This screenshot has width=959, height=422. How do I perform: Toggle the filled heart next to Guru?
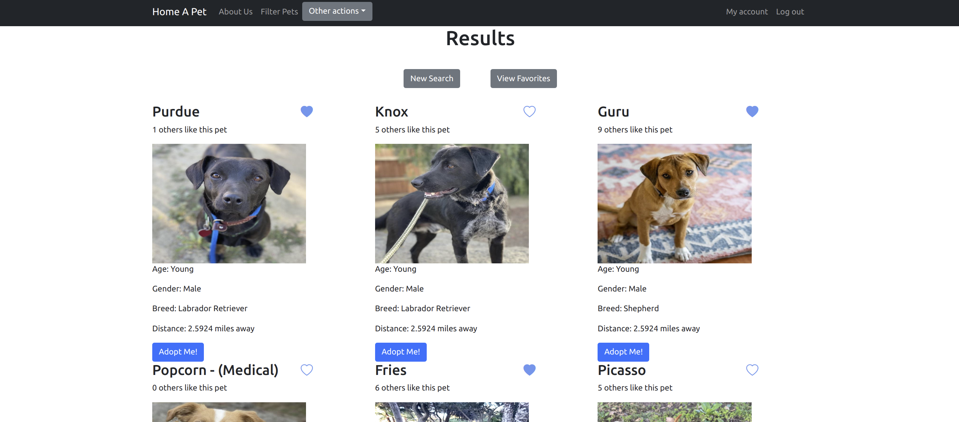(752, 111)
